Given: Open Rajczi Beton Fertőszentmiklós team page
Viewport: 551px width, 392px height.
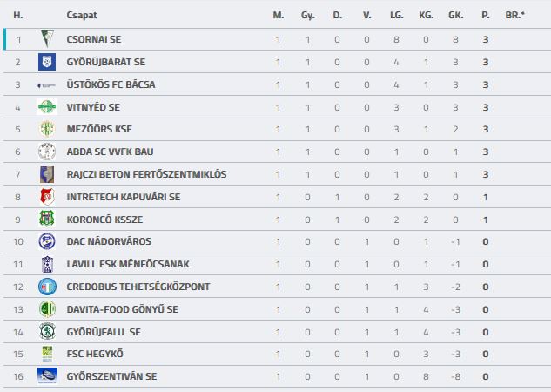Looking at the screenshot, I should tap(146, 174).
